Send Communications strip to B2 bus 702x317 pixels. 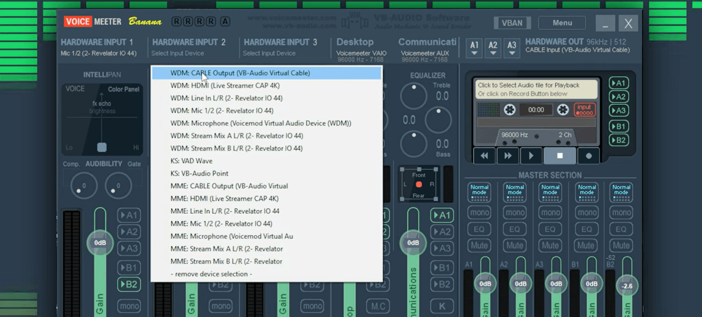pyautogui.click(x=442, y=285)
